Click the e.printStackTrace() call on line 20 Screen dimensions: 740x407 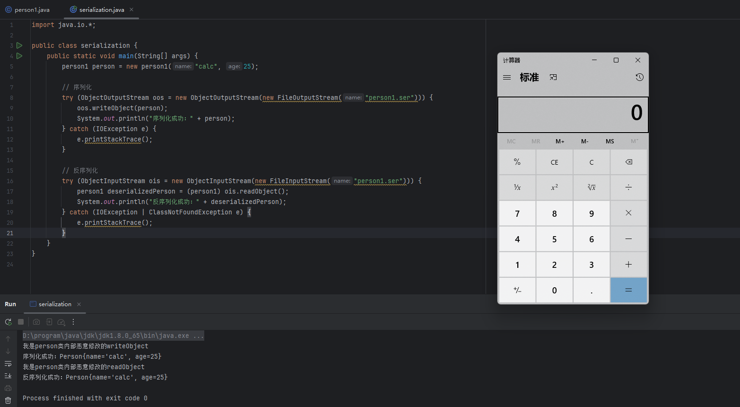click(115, 222)
